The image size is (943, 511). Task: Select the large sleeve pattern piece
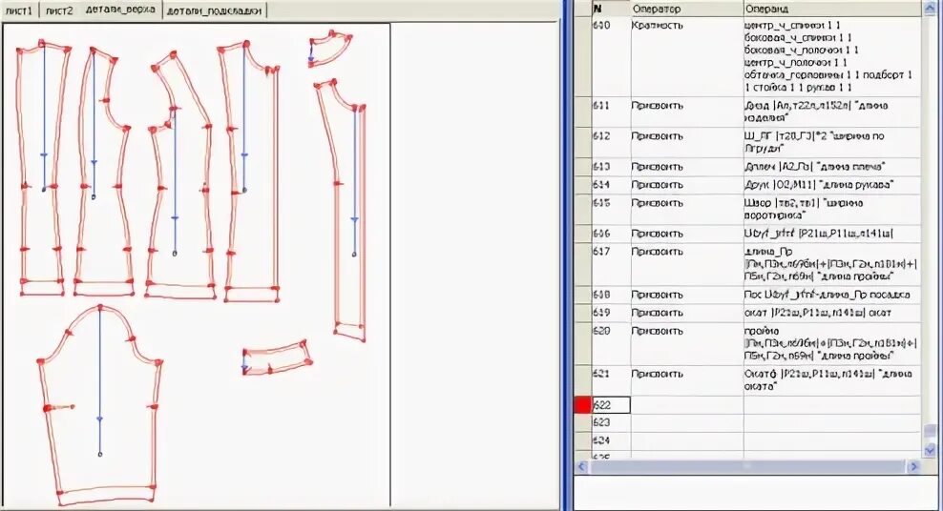pos(100,403)
